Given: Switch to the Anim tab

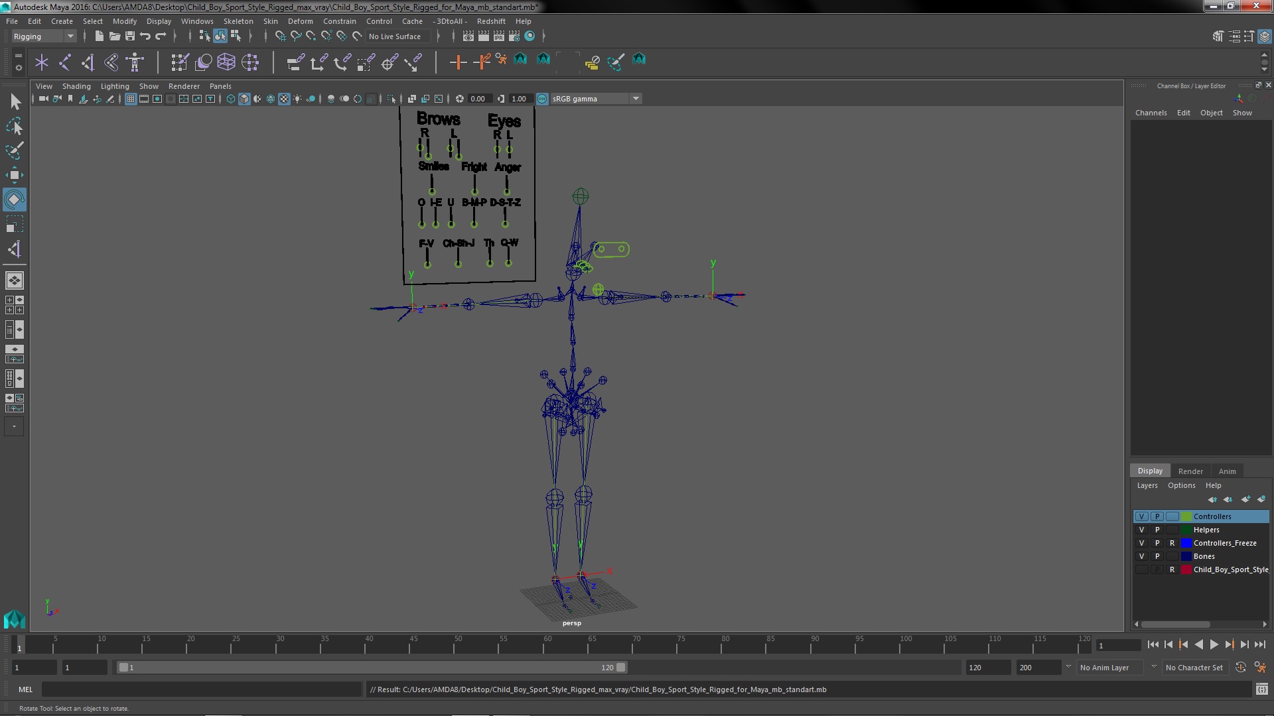Looking at the screenshot, I should pos(1227,470).
